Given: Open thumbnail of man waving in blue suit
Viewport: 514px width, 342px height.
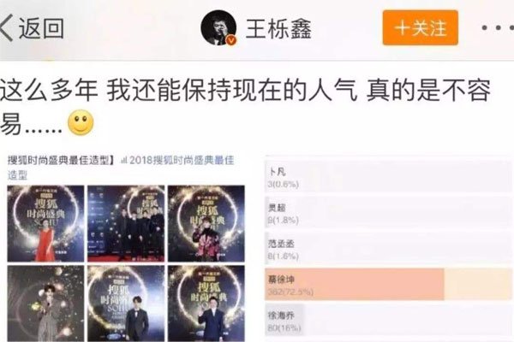Looking at the screenshot, I should coord(206,304).
